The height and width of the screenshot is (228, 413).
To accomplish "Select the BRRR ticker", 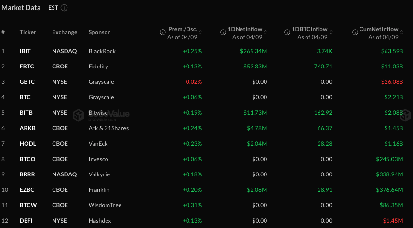I will tap(27, 174).
